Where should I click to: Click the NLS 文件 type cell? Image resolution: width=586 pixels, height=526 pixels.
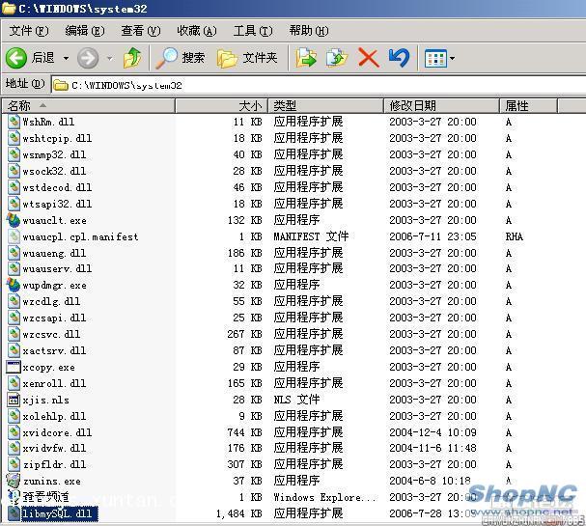296,401
